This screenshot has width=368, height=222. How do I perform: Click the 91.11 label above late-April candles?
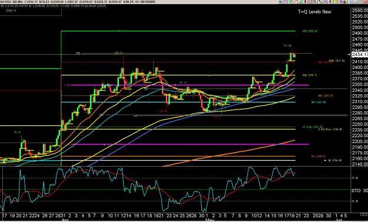[183, 83]
